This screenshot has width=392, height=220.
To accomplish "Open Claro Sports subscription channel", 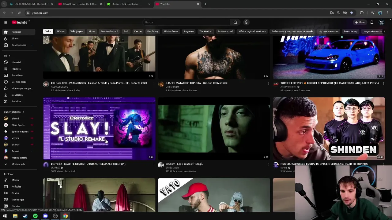I will (17, 125).
